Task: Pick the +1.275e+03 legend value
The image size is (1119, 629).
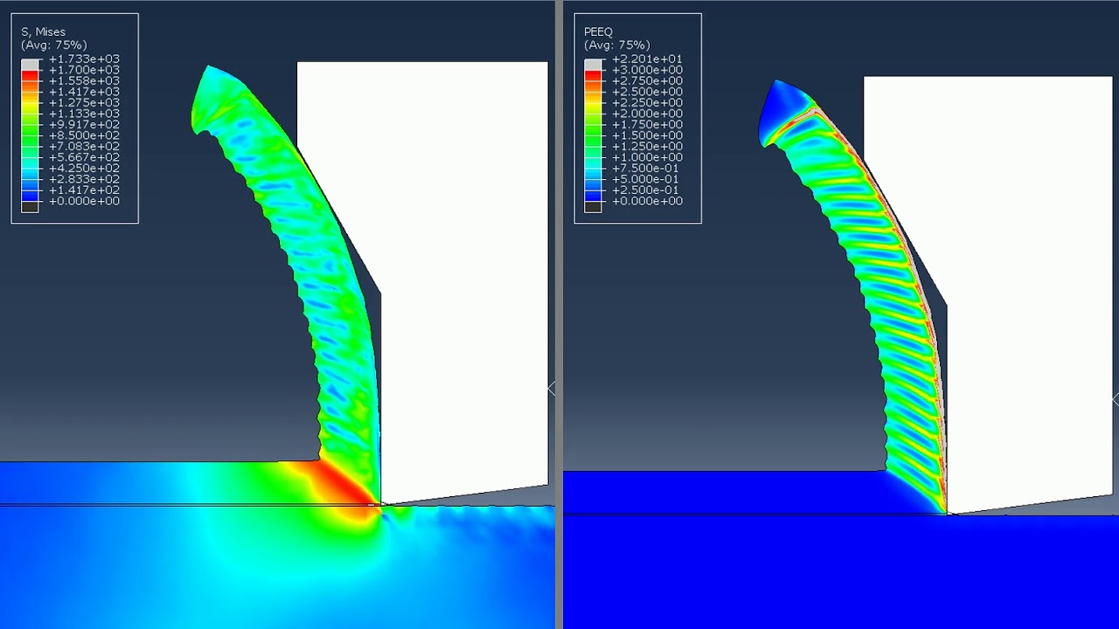Action: pos(84,103)
